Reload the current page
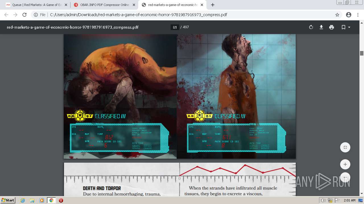Viewport: 364px width, 204px height. point(24,15)
